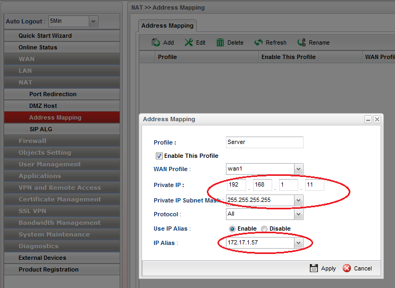Open External Devices menu item
The image size is (395, 288).
tap(62, 258)
